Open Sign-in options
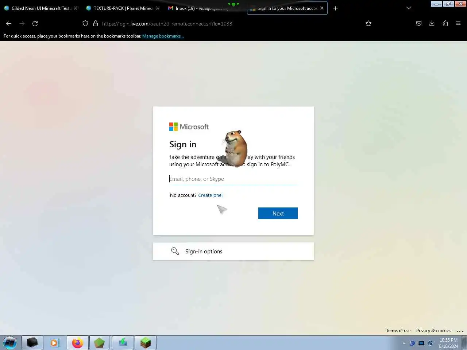This screenshot has width=467, height=350. click(x=233, y=251)
